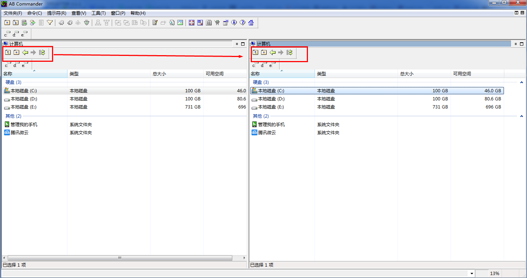Click the e: drive button in top drive bar
Image resolution: width=527 pixels, height=278 pixels.
click(24, 34)
